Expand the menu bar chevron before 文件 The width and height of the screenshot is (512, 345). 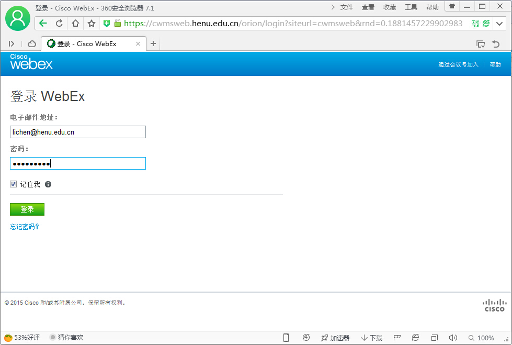tap(333, 7)
